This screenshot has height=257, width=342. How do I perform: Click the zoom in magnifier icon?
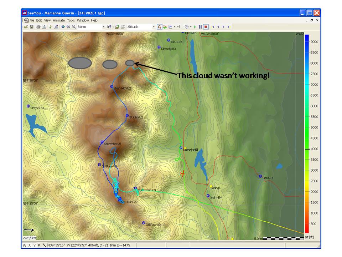[68, 27]
